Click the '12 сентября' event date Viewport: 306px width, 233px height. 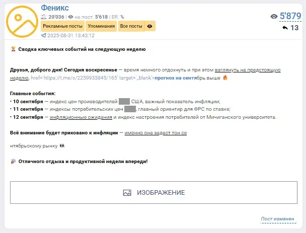28,117
